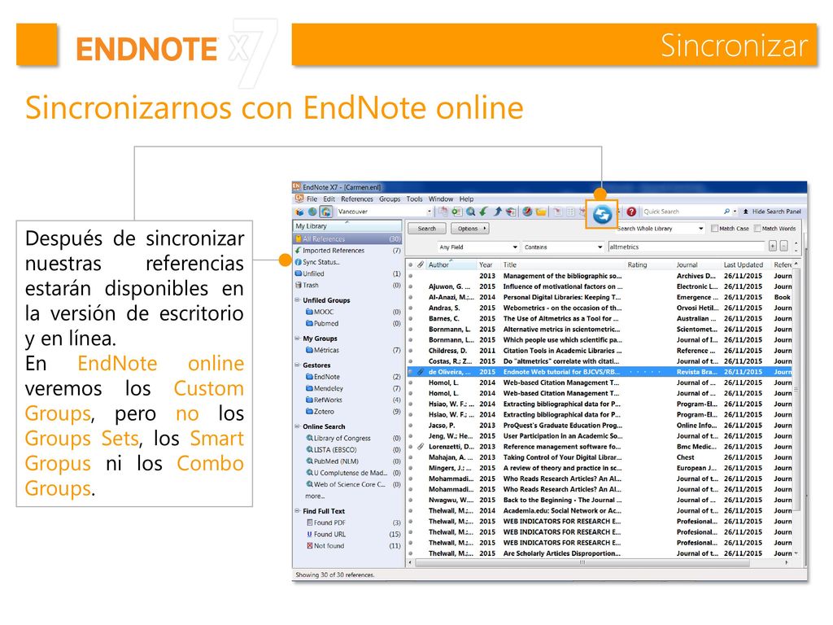Remove search row with minus button
The height and width of the screenshot is (625, 833).
click(x=783, y=246)
